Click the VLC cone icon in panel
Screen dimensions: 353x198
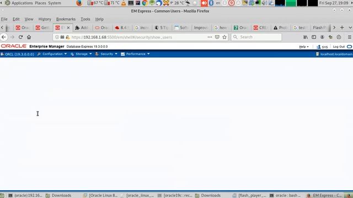click(x=124, y=3)
